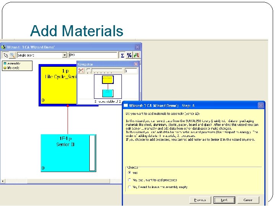Screen dimensions: 275x206
Task: Click the horizontal scrollbar left arrow
Action: pyautogui.click(x=3, y=181)
